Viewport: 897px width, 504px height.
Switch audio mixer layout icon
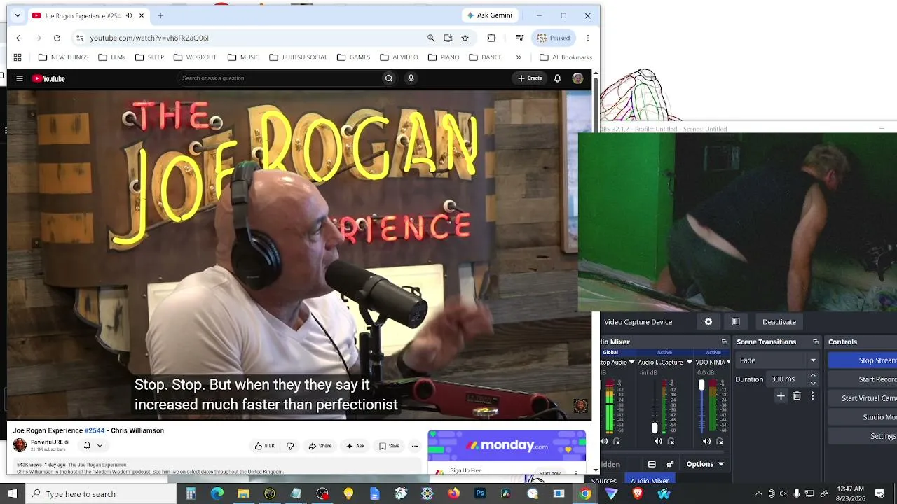tap(652, 464)
